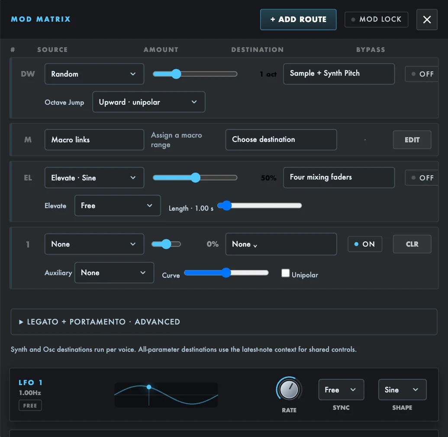Expand Legato + Portamento Advanced section
Screen dimensions: 448x437
(x=224, y=321)
